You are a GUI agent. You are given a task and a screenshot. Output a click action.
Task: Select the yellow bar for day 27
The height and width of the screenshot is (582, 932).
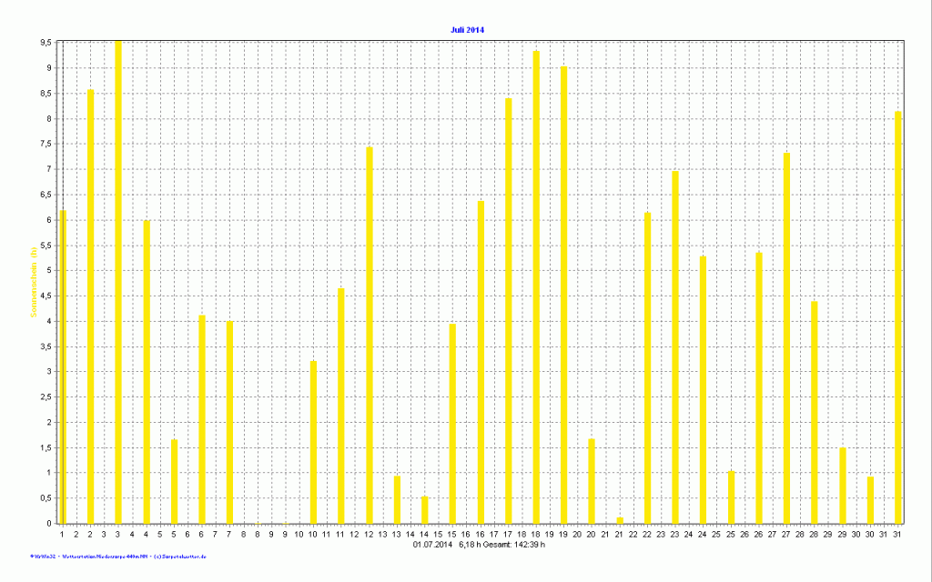coord(786,337)
